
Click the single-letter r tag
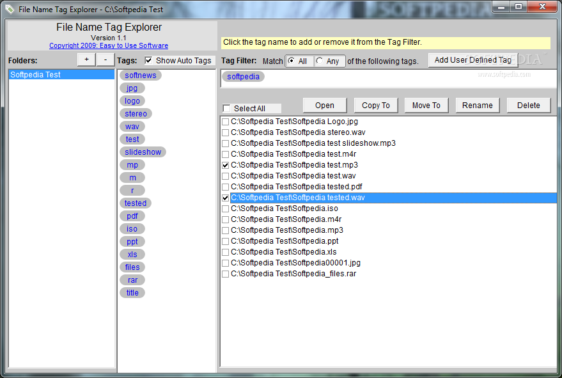pos(132,191)
